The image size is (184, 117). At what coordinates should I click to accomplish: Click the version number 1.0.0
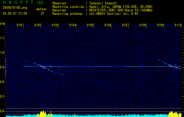(40, 2)
